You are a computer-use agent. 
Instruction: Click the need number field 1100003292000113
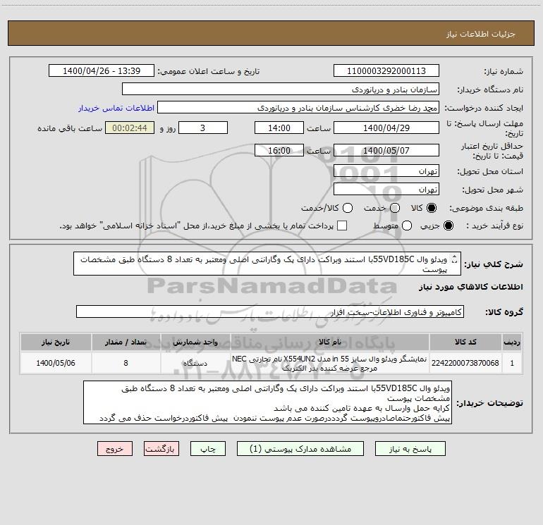(386, 70)
